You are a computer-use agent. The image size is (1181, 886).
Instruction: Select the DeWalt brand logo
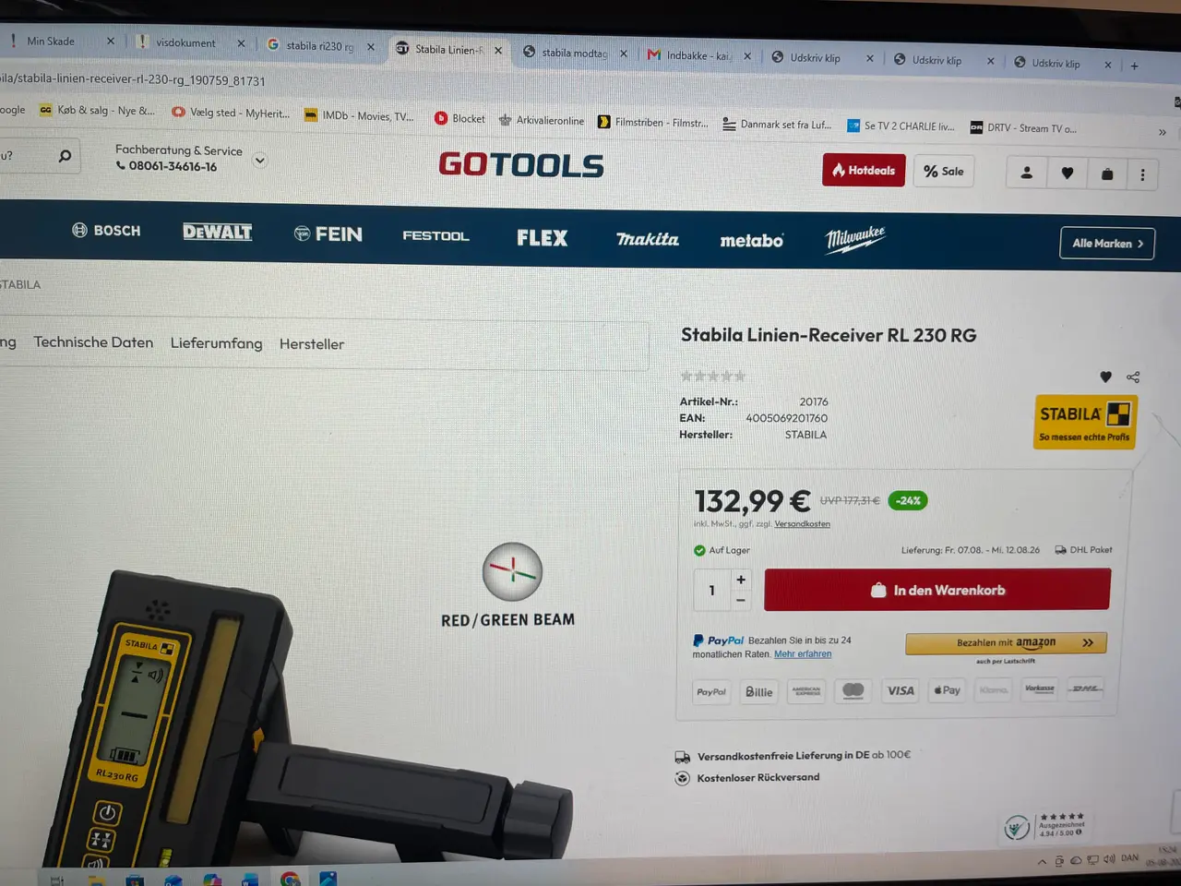coord(217,232)
